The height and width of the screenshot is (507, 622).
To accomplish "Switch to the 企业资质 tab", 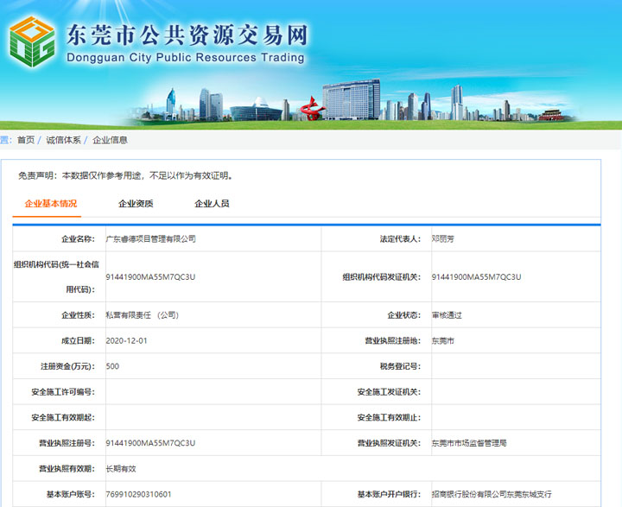I will point(136,204).
